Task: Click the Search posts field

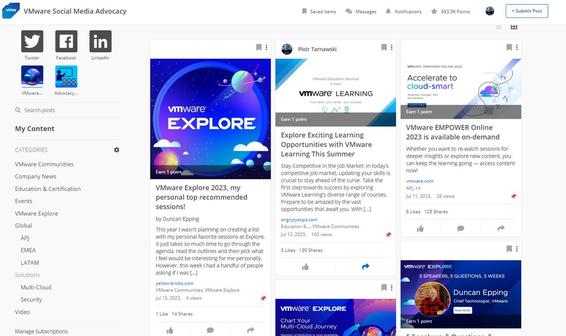Action: click(x=67, y=110)
